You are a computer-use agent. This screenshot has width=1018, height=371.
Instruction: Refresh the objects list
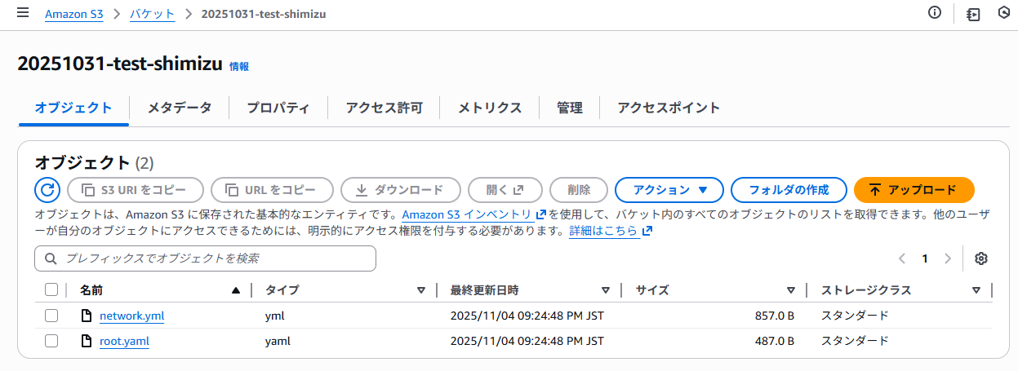click(47, 190)
